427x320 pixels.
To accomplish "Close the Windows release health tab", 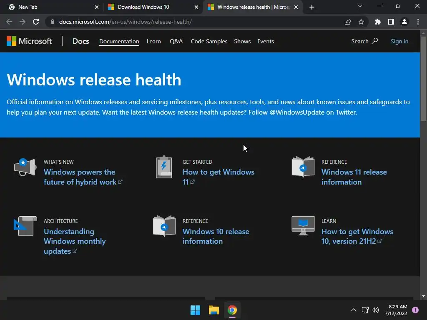I will (x=296, y=7).
